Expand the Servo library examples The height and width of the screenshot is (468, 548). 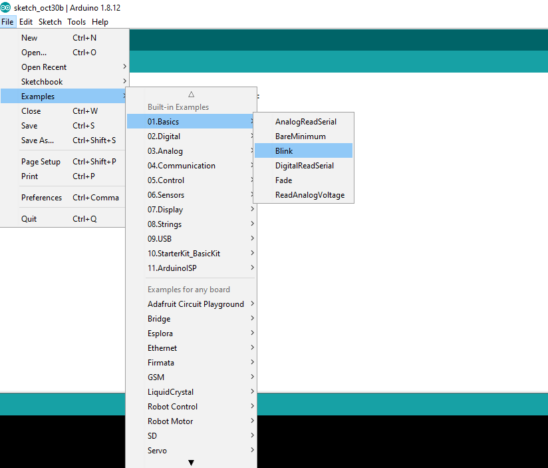pos(191,451)
